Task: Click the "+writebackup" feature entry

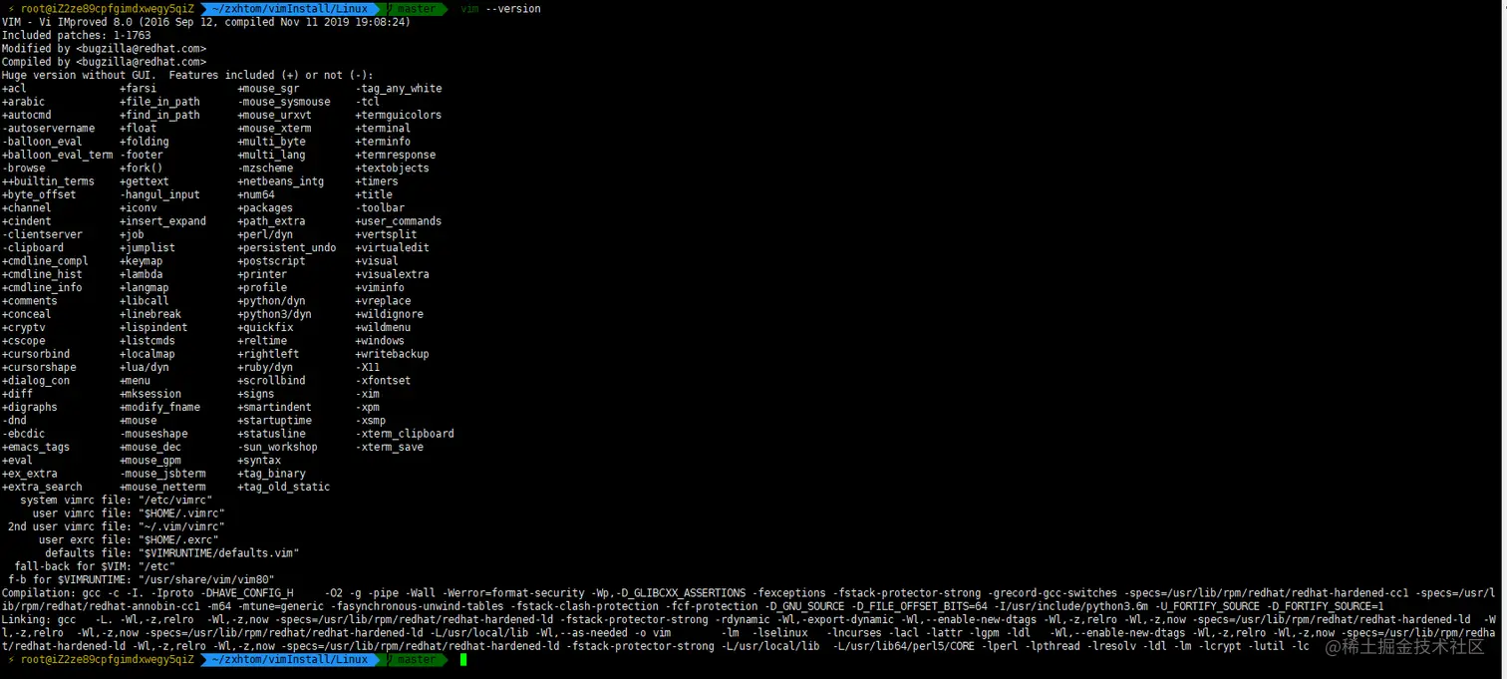Action: tap(393, 354)
